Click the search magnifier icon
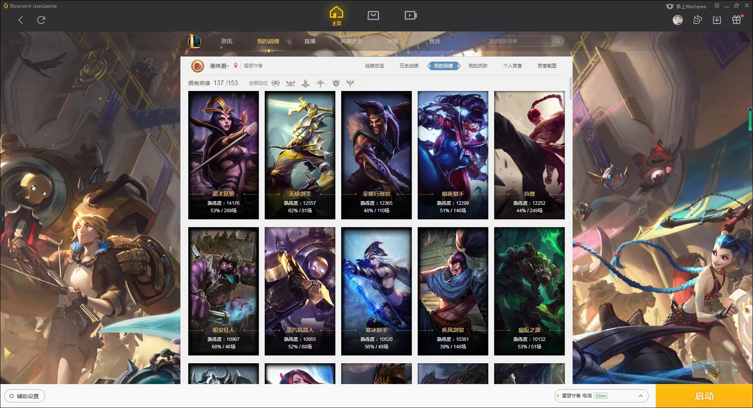 pyautogui.click(x=557, y=41)
